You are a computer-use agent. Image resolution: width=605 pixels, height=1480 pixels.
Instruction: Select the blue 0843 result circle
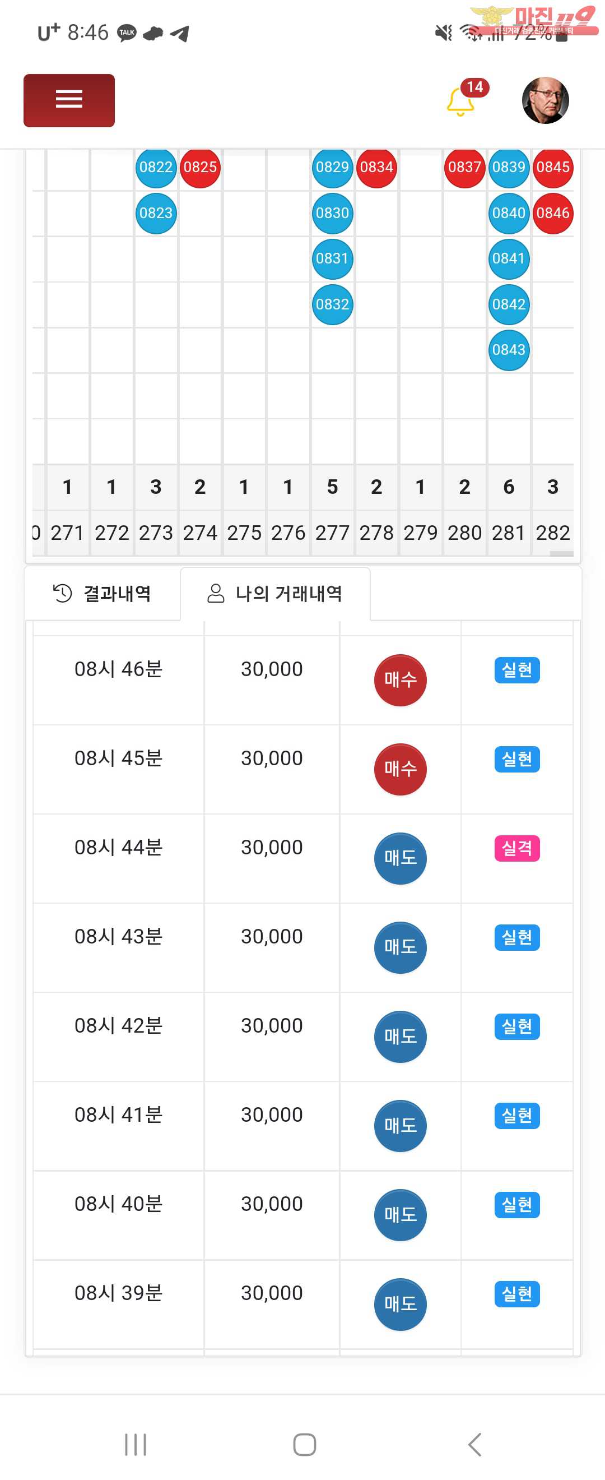tap(509, 350)
